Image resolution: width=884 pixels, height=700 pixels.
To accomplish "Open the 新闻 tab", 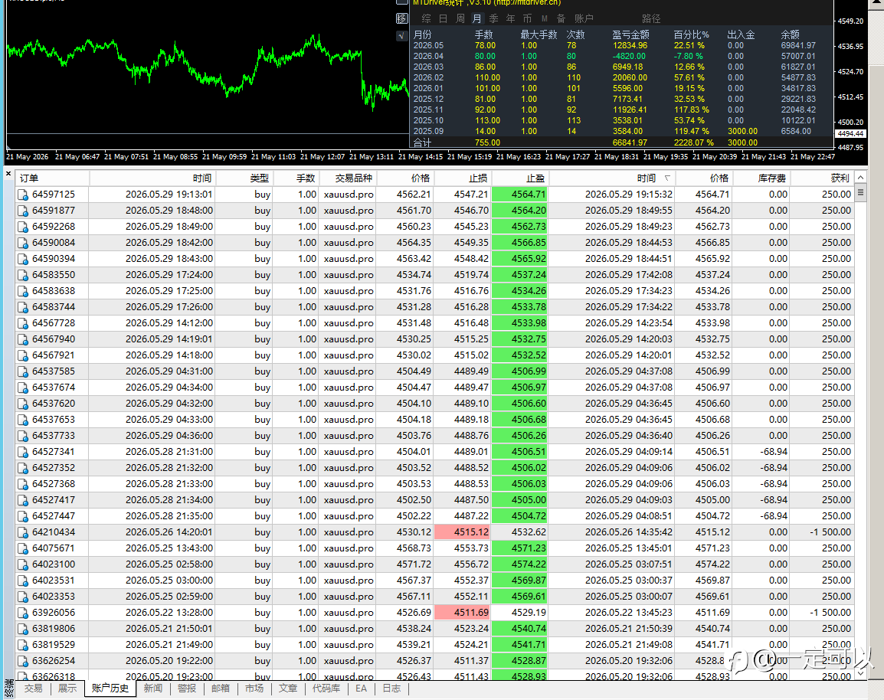I will pyautogui.click(x=152, y=689).
